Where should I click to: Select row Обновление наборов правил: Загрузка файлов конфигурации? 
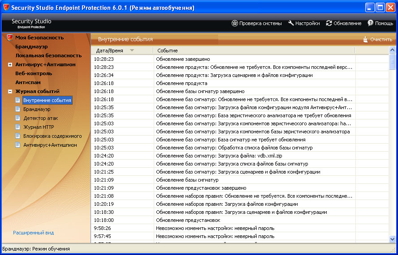[240, 204]
